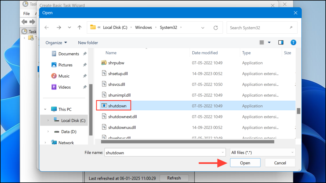
Task: Open the File menu in Task Scheduler
Action: [x=26, y=13]
